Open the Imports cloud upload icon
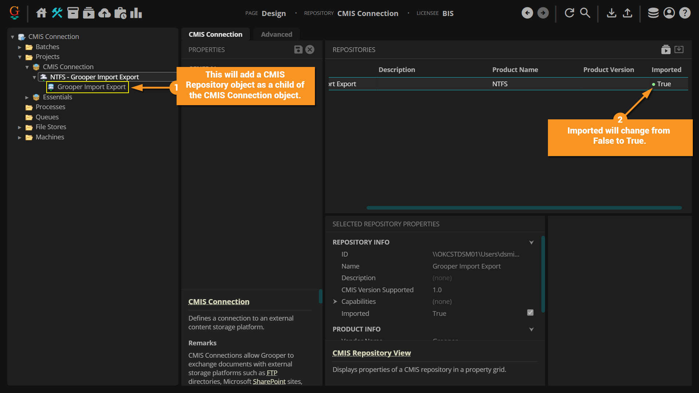The width and height of the screenshot is (699, 393). coord(104,13)
